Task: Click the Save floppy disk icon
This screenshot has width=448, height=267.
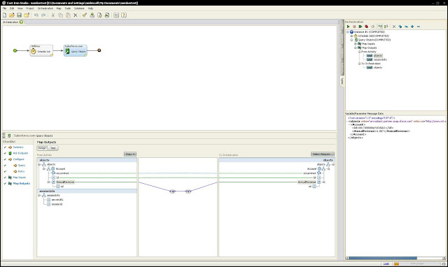Action: click(19, 15)
